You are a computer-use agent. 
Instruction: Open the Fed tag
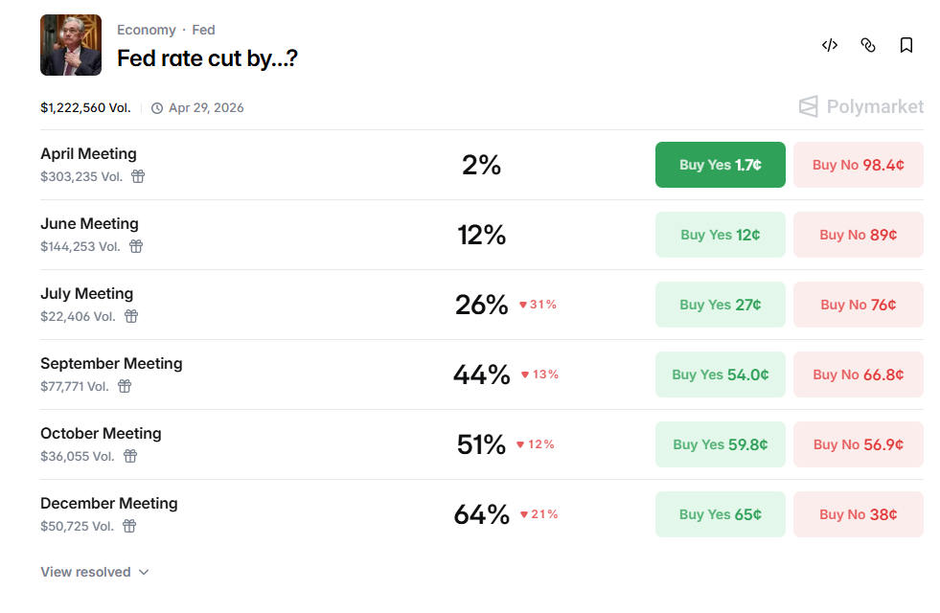click(x=203, y=30)
